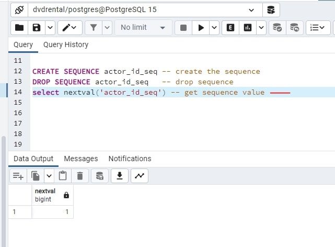Click the stop query button
Screen dimensions: 335x247
click(183, 28)
